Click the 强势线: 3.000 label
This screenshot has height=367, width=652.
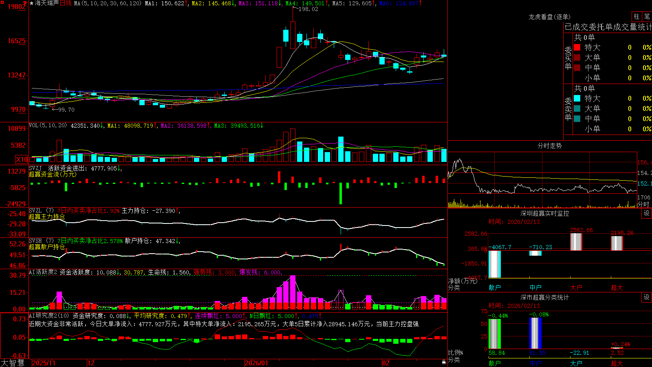tap(214, 272)
